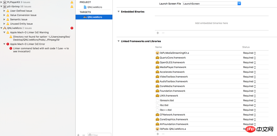Click the QNLiveMicro red error badge
277x136 pixels.
pyautogui.click(x=72, y=28)
